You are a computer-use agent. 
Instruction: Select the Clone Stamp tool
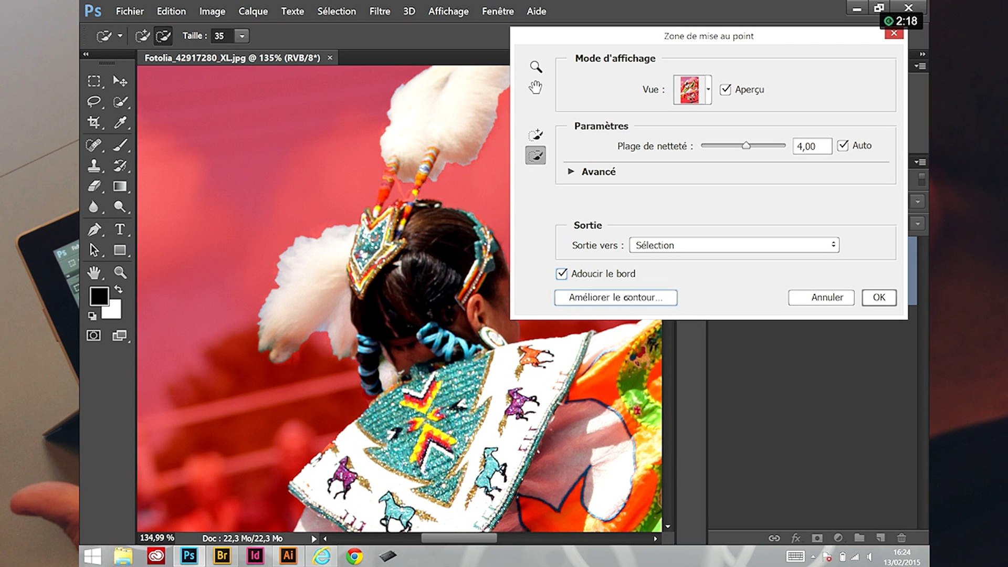[x=94, y=165]
